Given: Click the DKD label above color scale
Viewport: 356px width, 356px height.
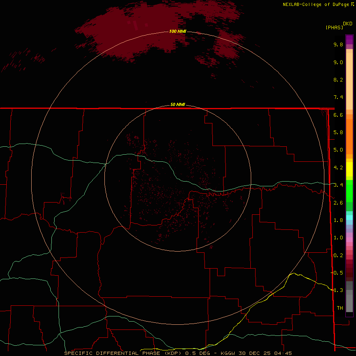Looking at the screenshot, I should (x=348, y=24).
